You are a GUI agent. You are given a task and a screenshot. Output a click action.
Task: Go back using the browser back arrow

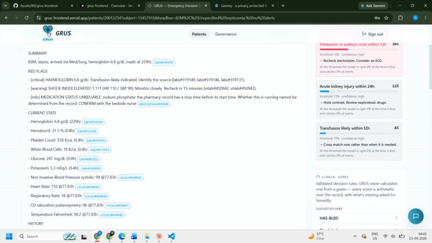click(x=6, y=18)
